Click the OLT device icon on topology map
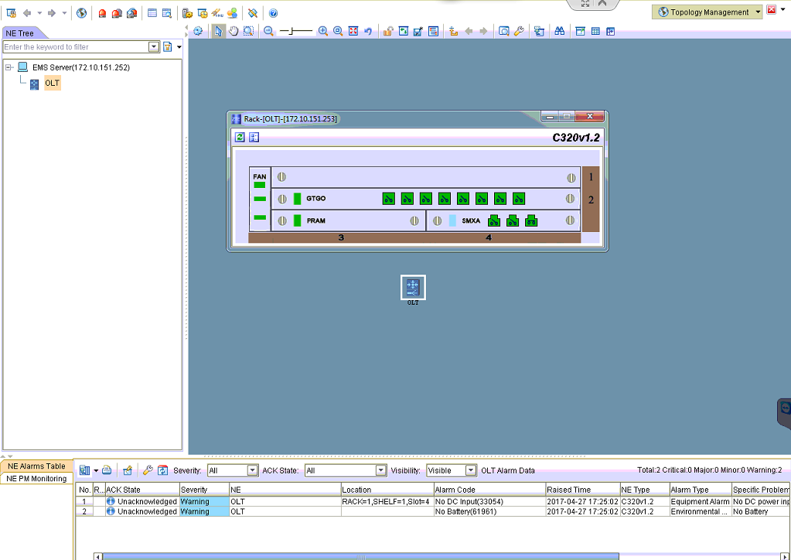This screenshot has height=560, width=791. 413,288
